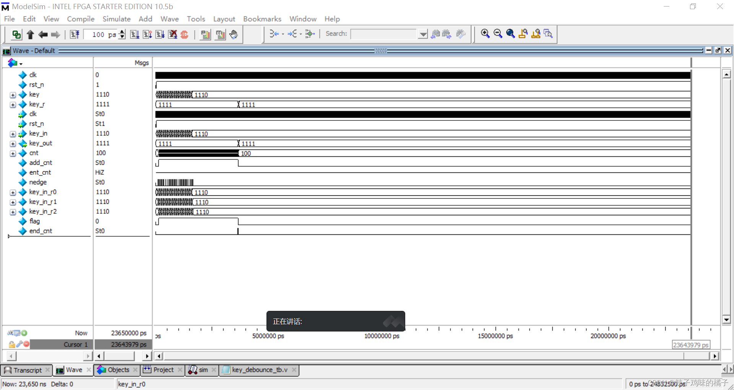Open the Compile menu

tap(81, 19)
